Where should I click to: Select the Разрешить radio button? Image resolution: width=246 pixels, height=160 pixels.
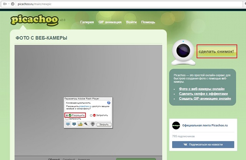coord(67,115)
